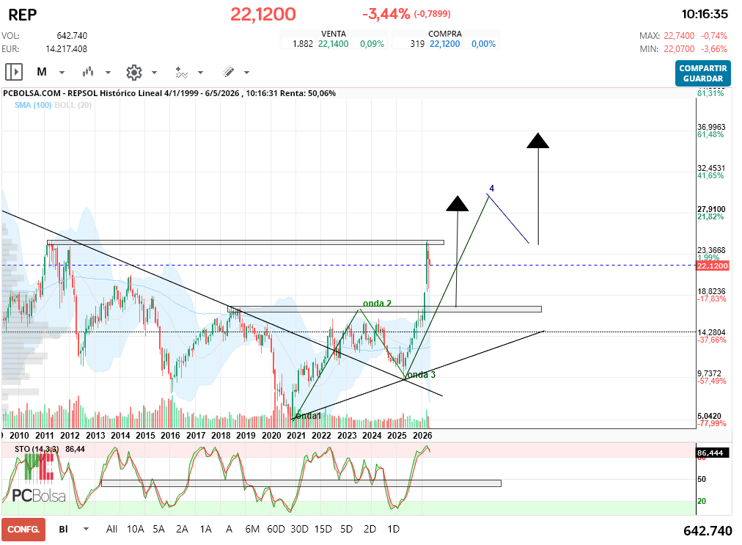The width and height of the screenshot is (742, 545).
Task: Click the MAX value 22,7400
Action: [679, 36]
